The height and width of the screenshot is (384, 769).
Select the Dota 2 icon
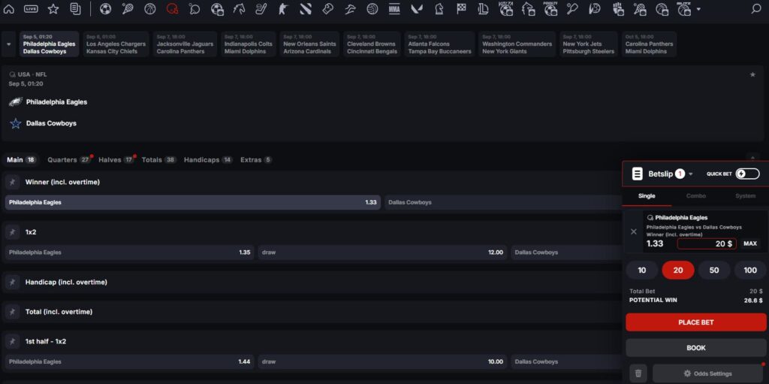tap(306, 9)
